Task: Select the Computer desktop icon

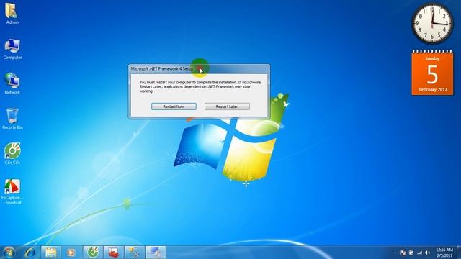Action: (12, 49)
